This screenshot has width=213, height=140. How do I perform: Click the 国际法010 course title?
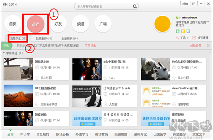(x=42, y=62)
